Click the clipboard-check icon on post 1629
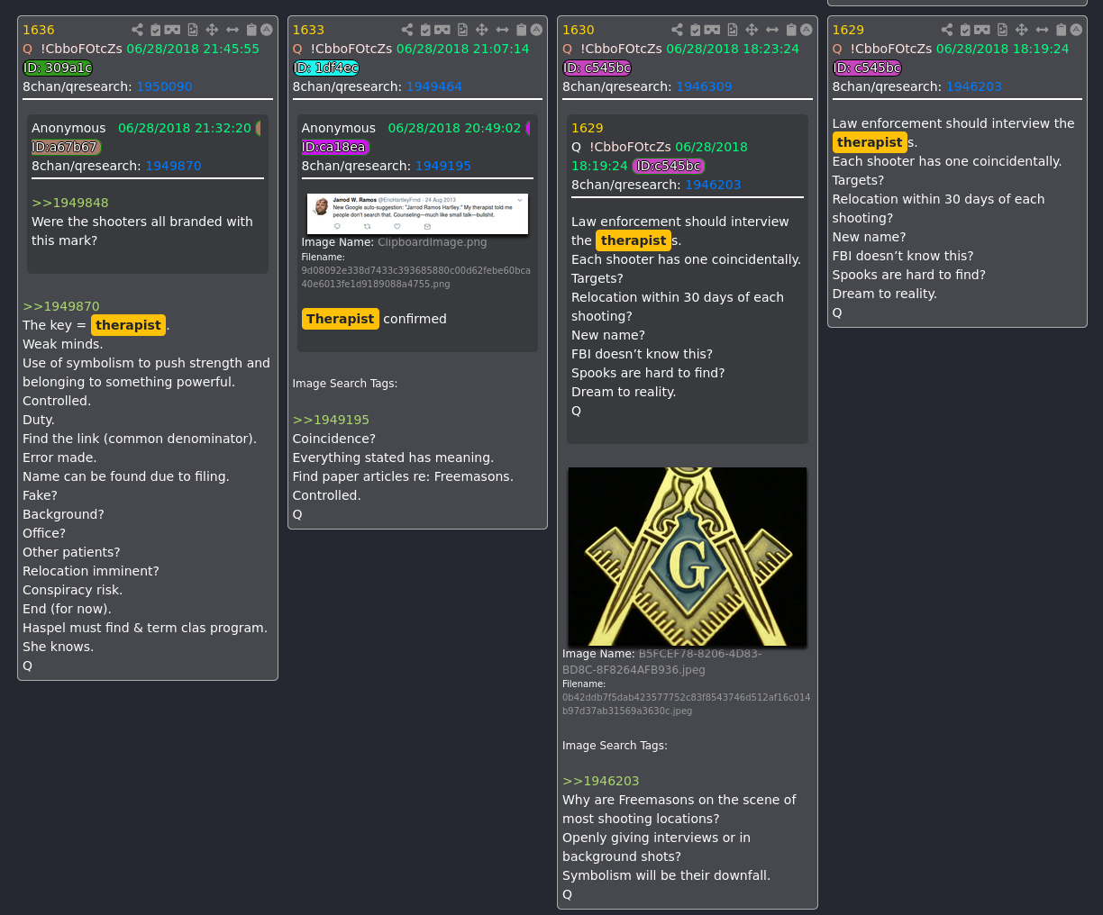The height and width of the screenshot is (915, 1103). [x=965, y=30]
